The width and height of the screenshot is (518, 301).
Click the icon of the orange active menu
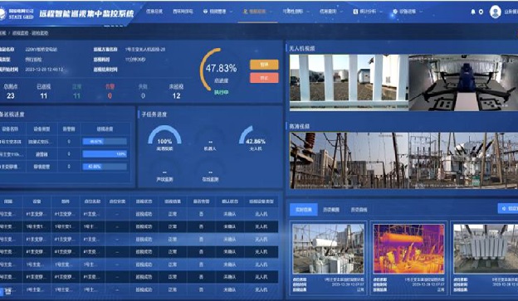click(x=245, y=12)
